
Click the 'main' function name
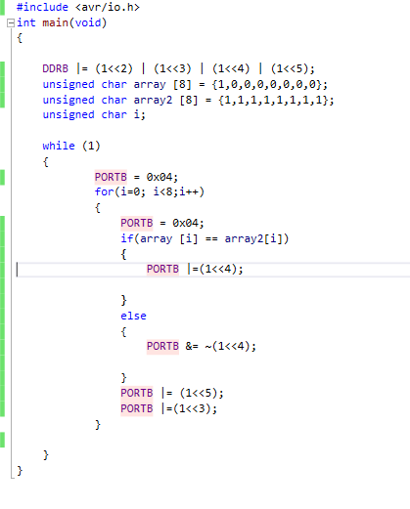(55, 22)
